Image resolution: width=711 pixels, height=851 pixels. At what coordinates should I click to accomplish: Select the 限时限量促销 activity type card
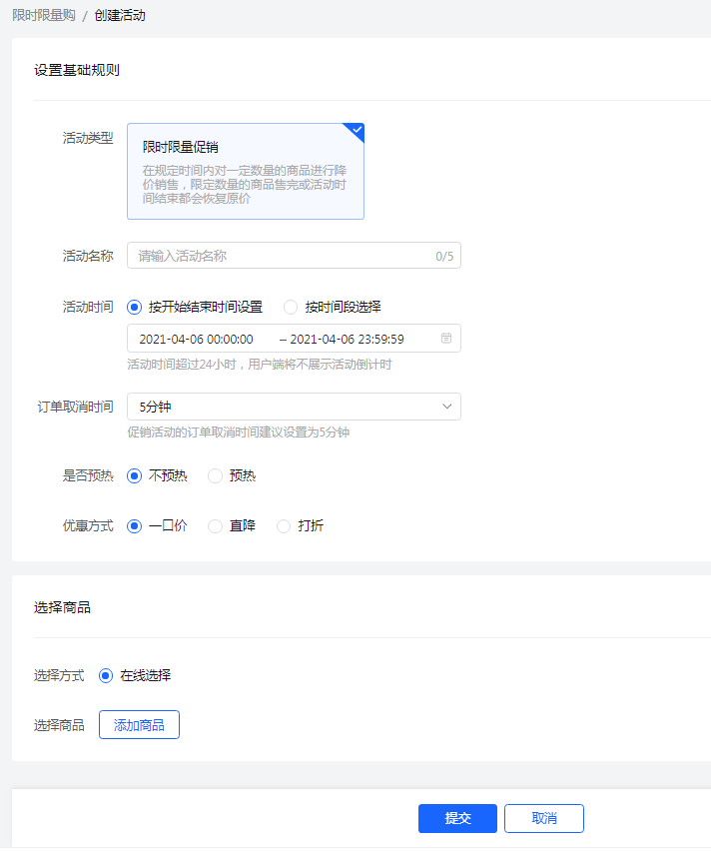[x=246, y=172]
